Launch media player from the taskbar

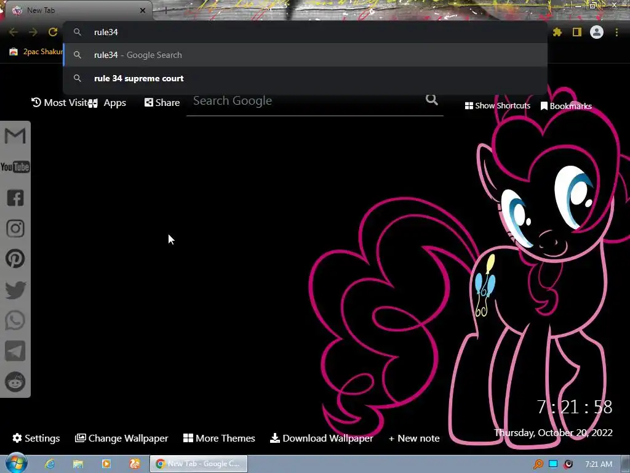(x=106, y=464)
